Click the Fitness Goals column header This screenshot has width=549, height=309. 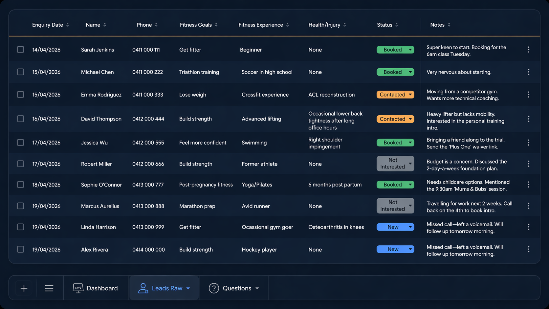[196, 25]
